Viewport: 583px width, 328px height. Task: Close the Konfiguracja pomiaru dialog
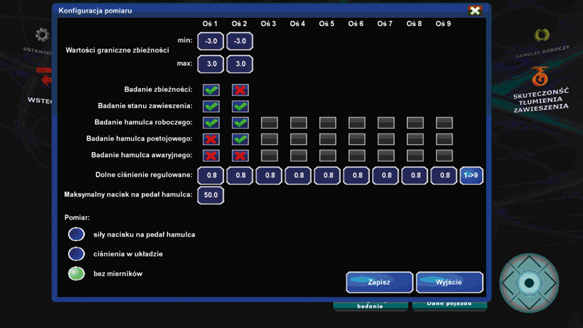coord(475,11)
